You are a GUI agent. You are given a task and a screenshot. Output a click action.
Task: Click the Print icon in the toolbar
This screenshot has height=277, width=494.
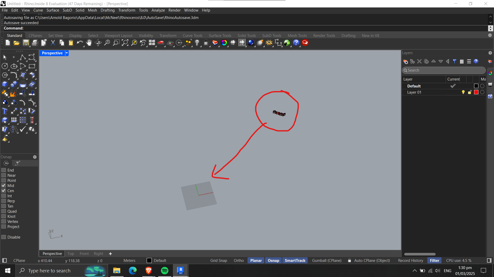tap(34, 43)
